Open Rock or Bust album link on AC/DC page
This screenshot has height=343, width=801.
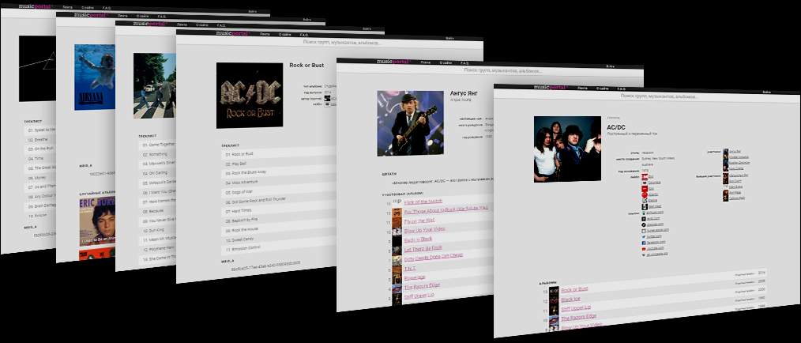tap(575, 288)
